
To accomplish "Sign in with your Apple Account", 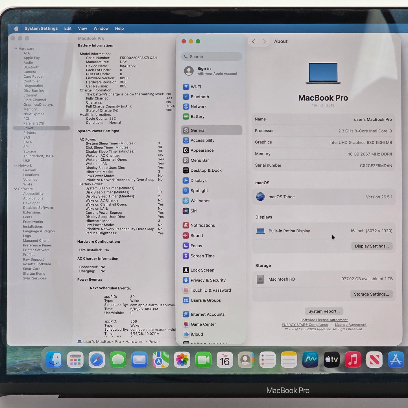I will [x=212, y=71].
